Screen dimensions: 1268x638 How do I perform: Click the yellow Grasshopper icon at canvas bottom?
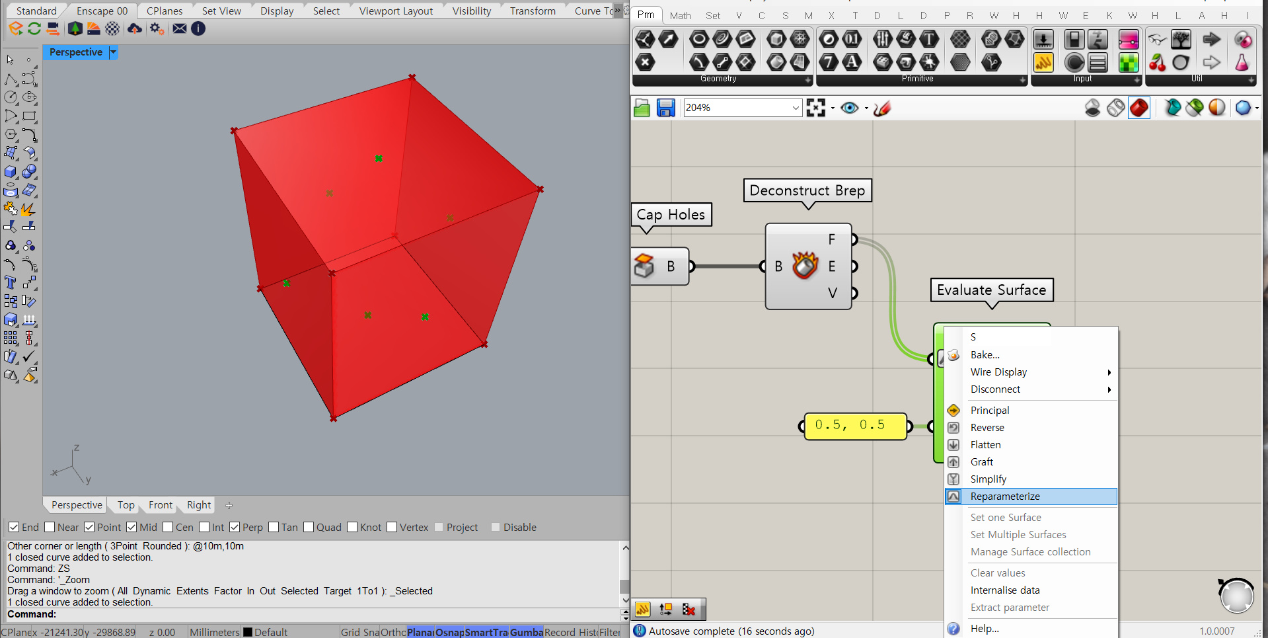(x=643, y=609)
